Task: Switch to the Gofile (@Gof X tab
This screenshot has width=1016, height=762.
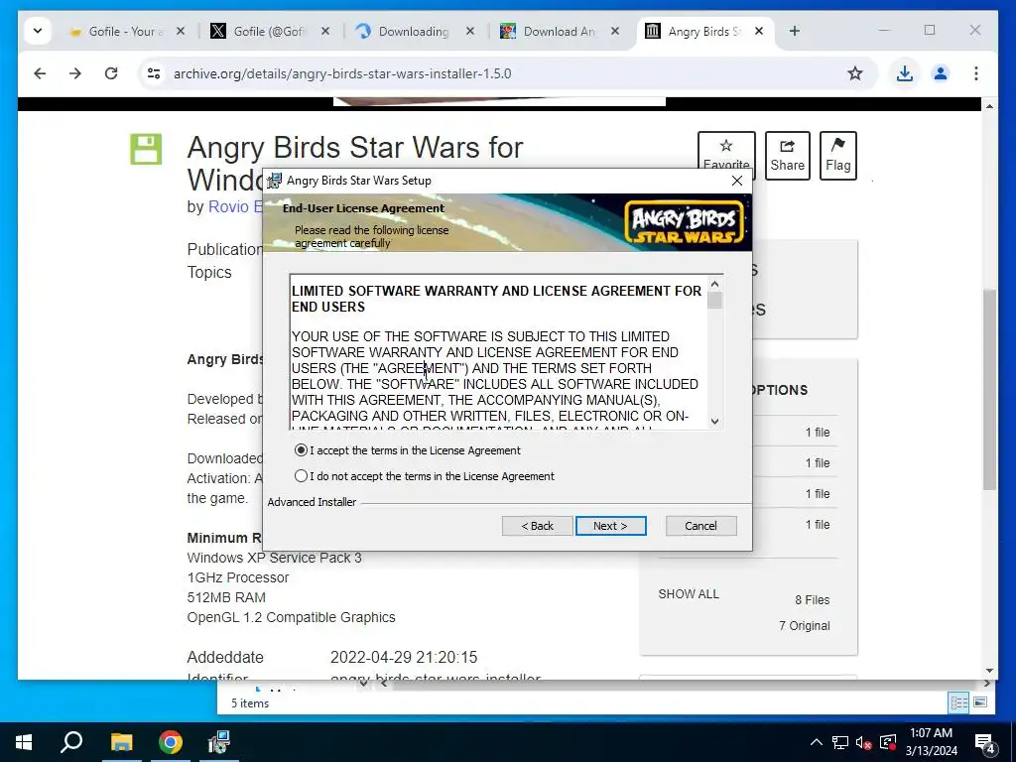Action: (x=268, y=31)
